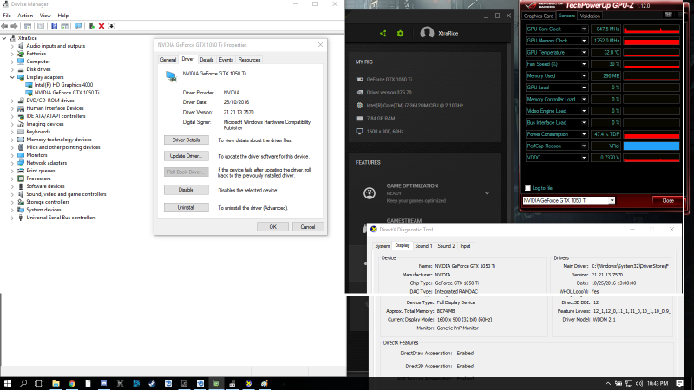The height and width of the screenshot is (390, 694).
Task: Click Scan for hardware changes monitor icon
Action: 78,26
